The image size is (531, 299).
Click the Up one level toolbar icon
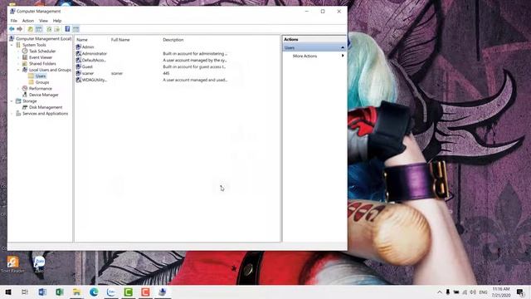[31, 29]
